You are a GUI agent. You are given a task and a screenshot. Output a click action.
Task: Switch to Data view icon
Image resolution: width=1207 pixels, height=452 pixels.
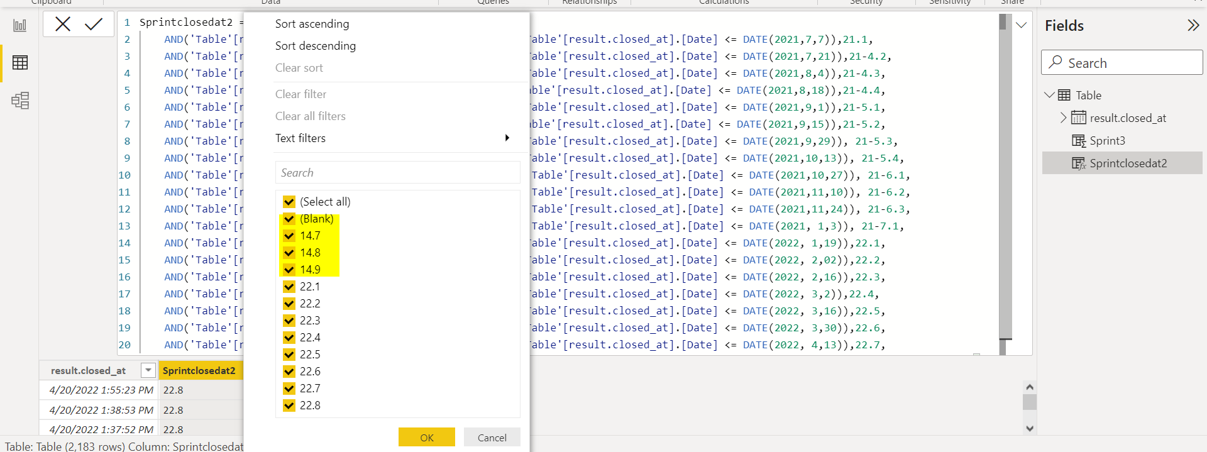20,63
